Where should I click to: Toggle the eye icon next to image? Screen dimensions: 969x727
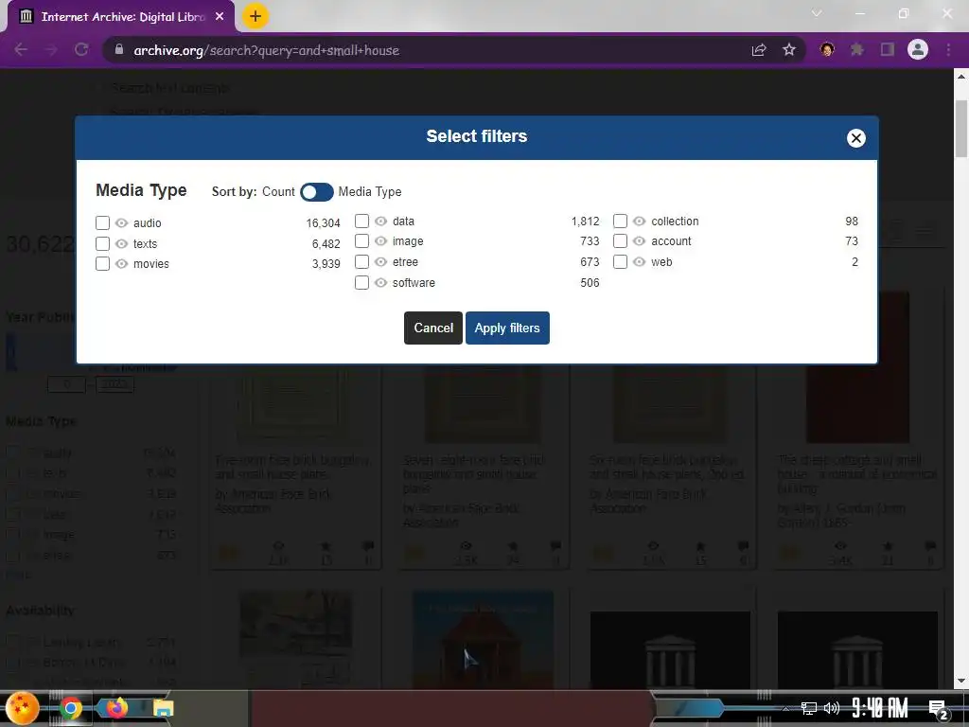[380, 240]
